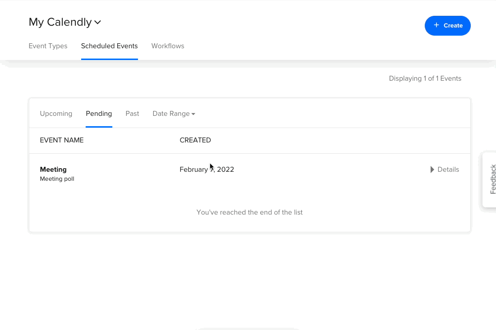Click 'You've reached the end of the list'

250,212
